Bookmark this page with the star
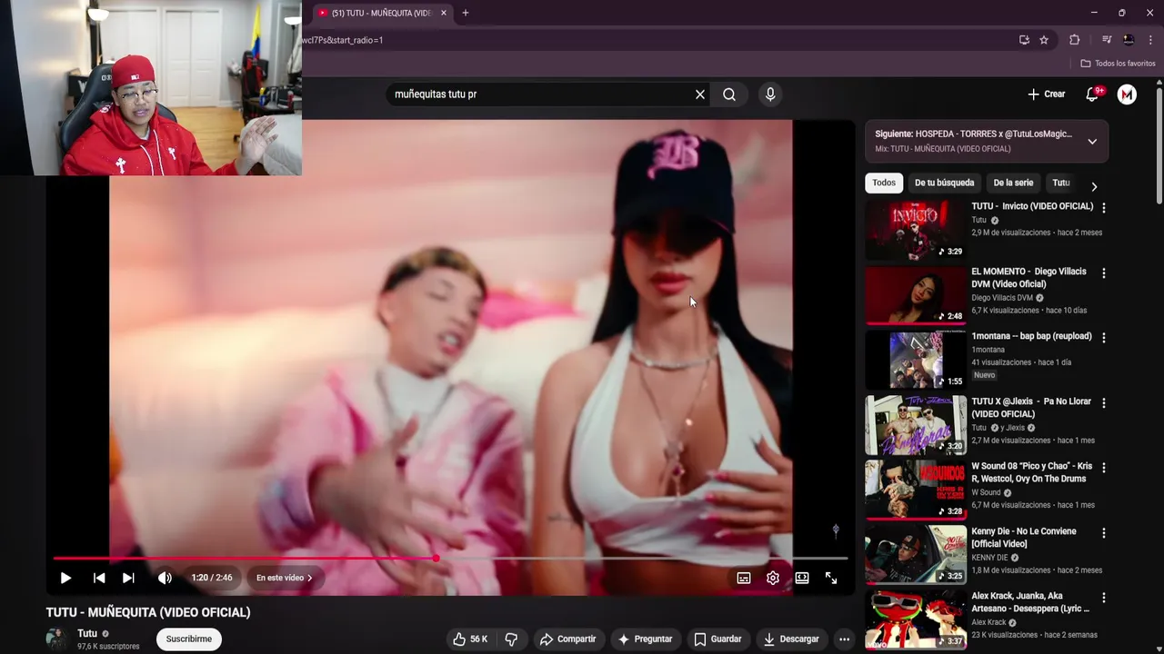 click(x=1044, y=40)
